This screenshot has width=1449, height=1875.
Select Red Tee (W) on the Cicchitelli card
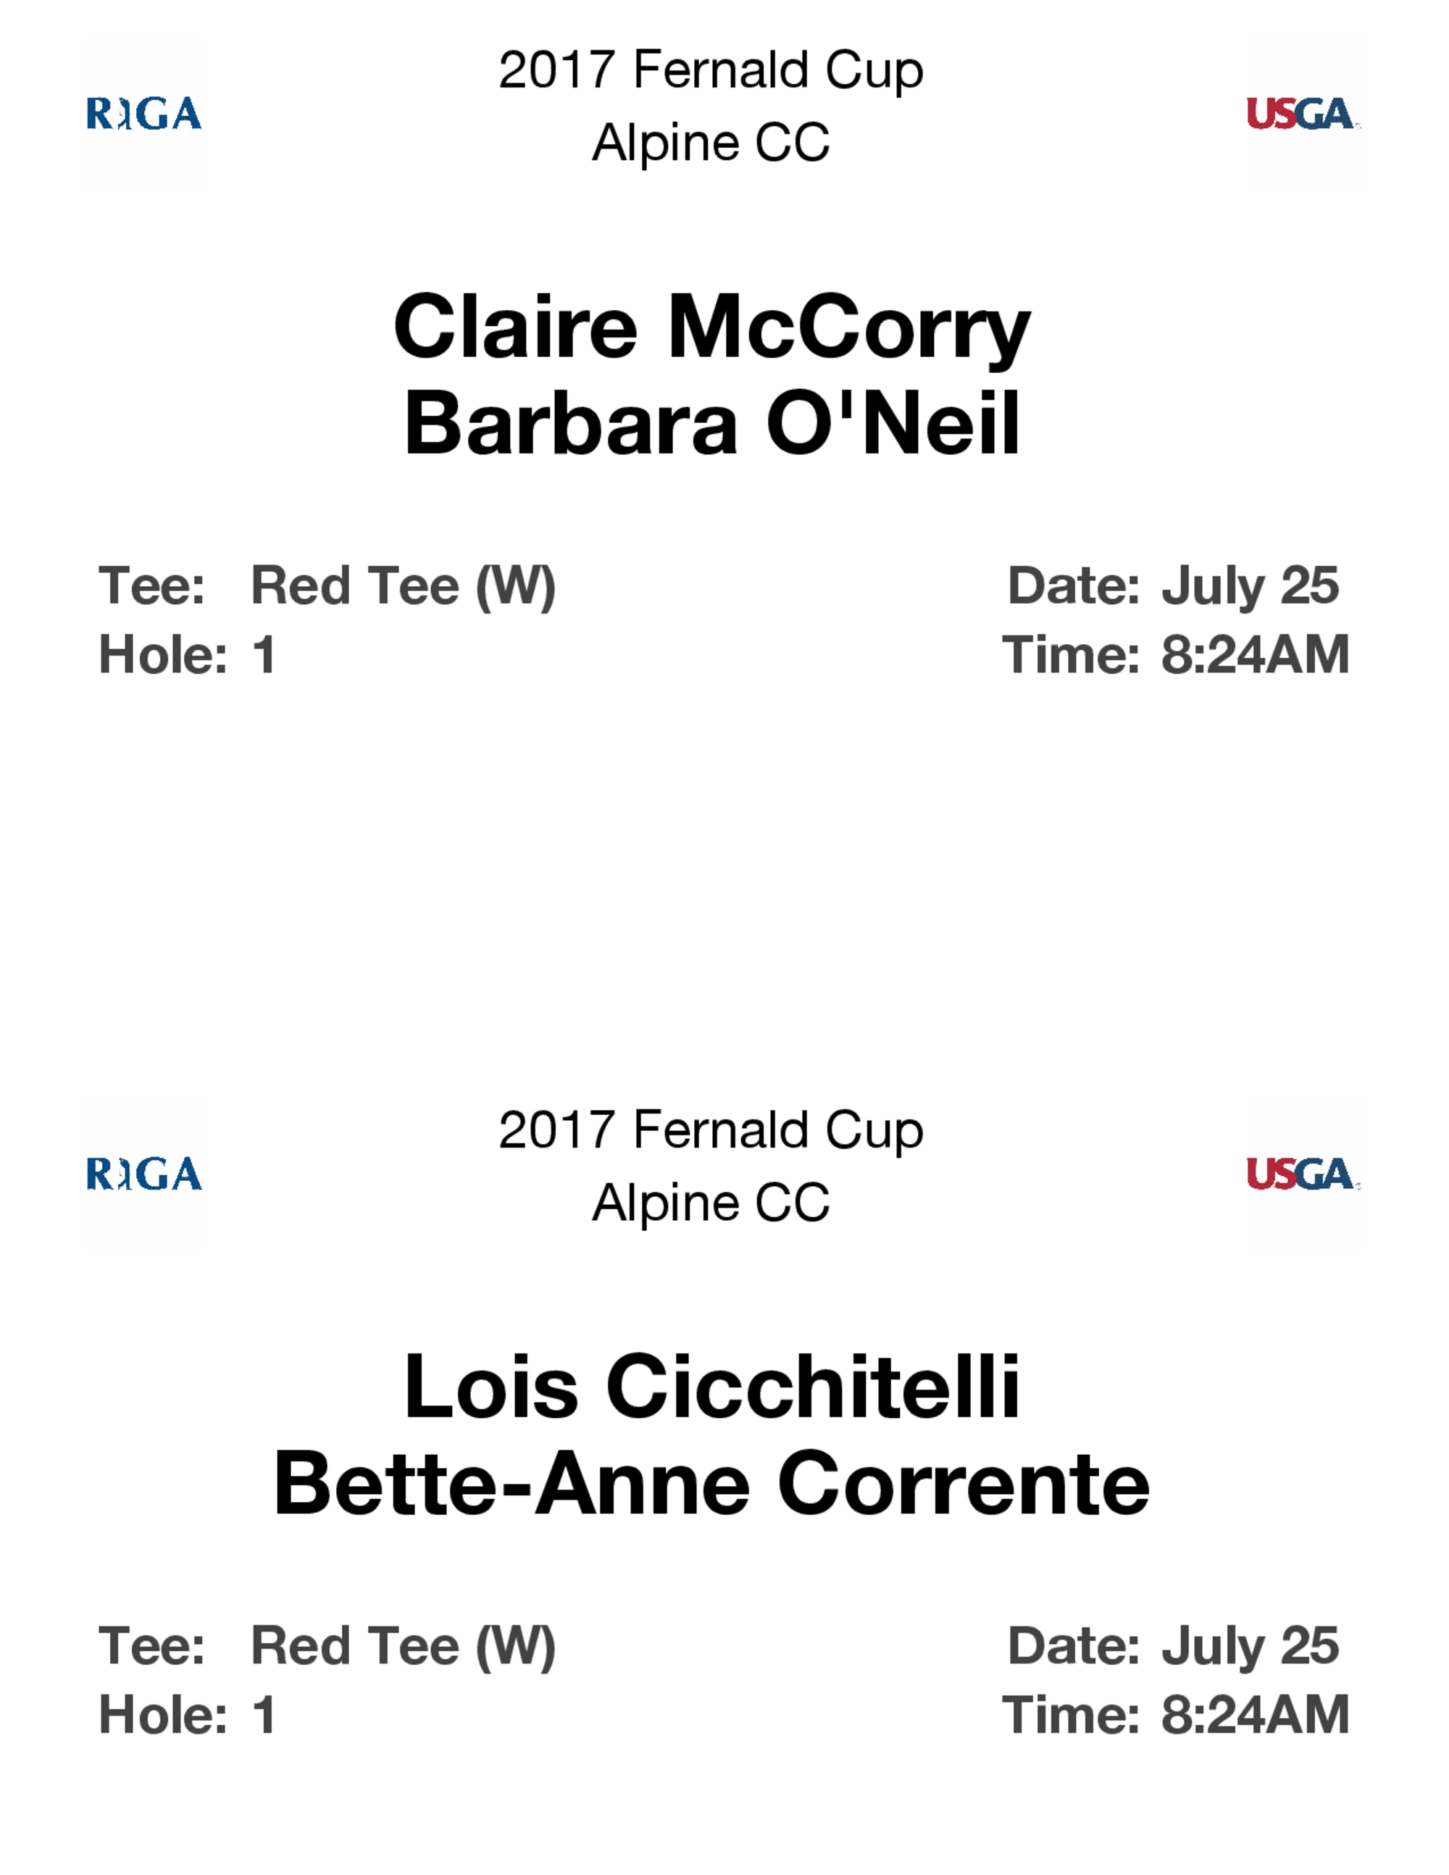403,1646
